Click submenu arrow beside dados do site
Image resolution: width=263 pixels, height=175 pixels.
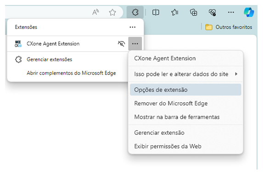coord(236,74)
